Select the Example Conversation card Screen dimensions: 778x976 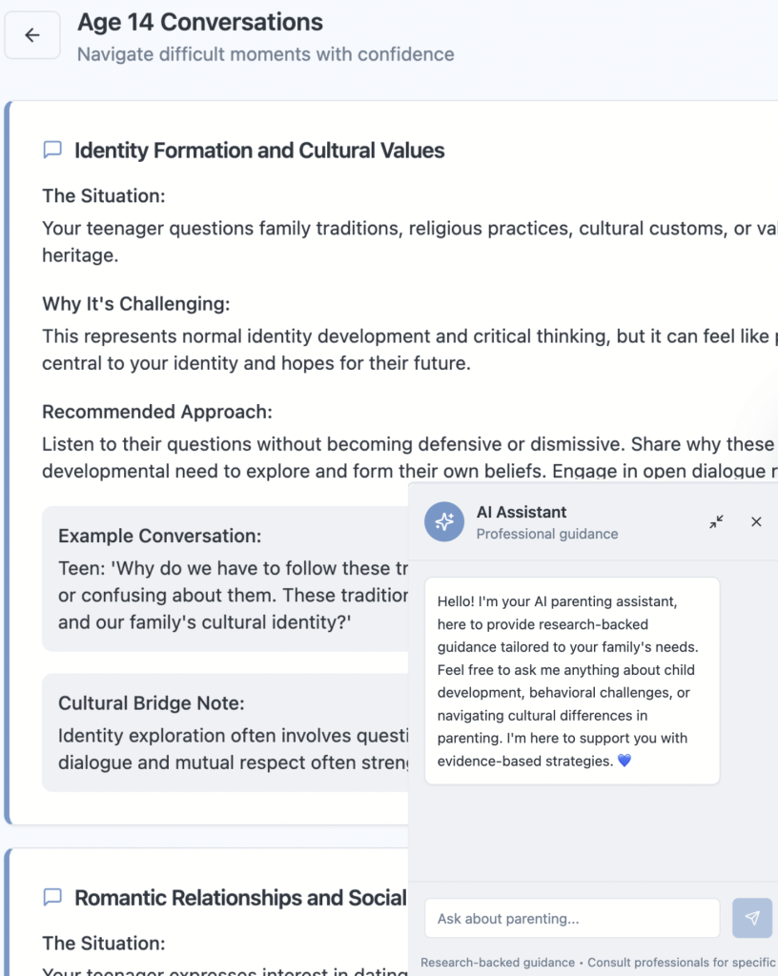tap(226, 579)
